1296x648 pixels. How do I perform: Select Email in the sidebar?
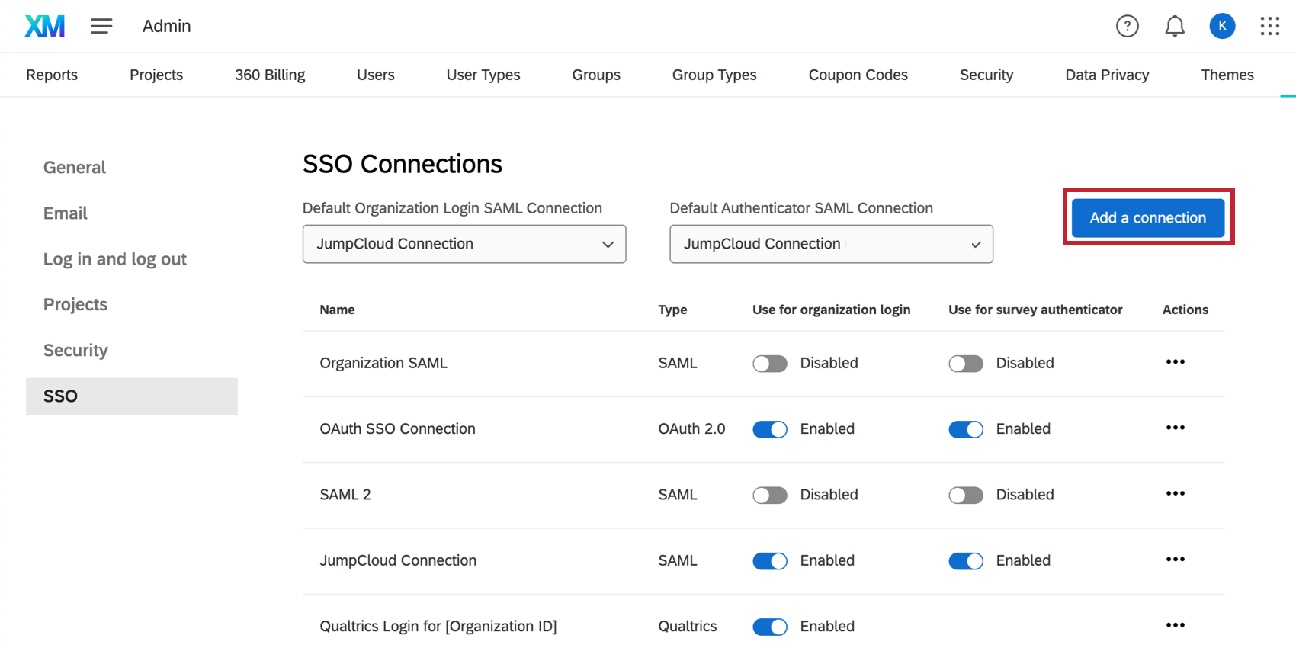coord(66,213)
